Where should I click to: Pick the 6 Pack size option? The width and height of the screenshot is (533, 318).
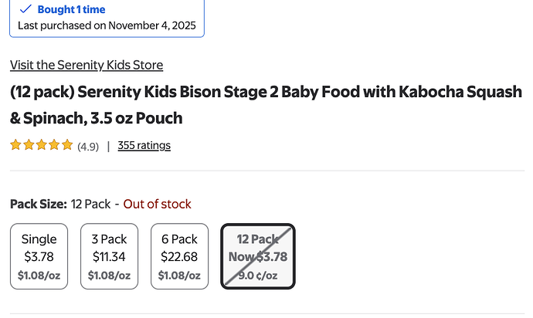tap(179, 256)
